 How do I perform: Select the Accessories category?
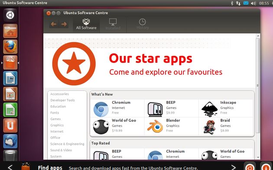(x=59, y=94)
